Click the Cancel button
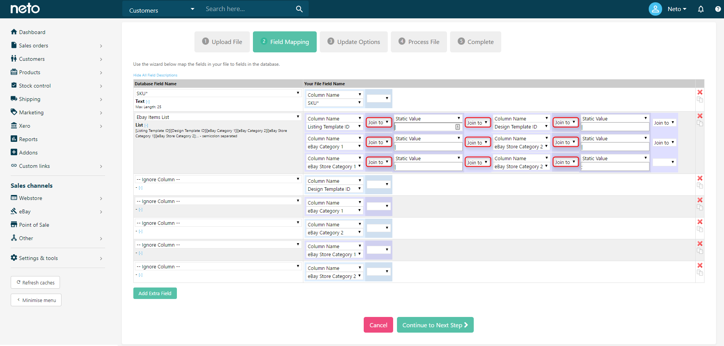This screenshot has height=346, width=724. coord(378,325)
